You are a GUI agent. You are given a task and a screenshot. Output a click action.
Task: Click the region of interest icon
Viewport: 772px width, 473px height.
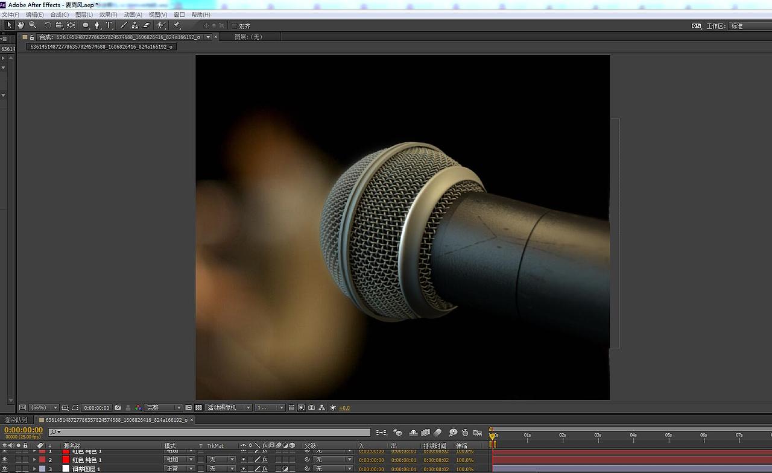[189, 408]
